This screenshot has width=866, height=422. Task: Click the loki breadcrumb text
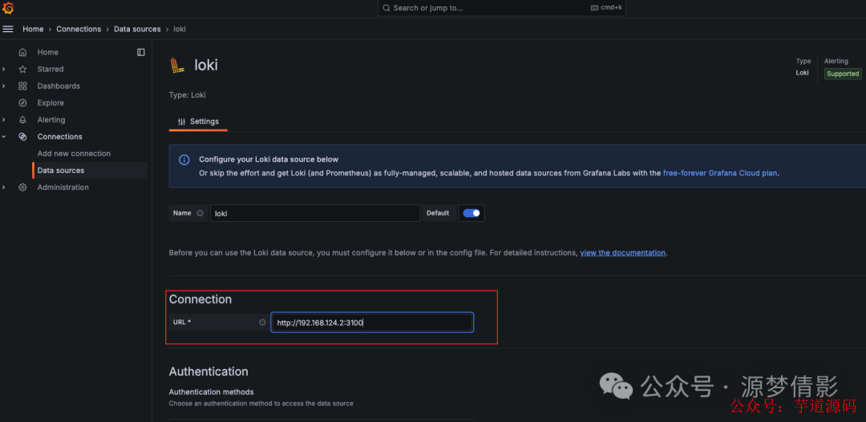tap(180, 30)
